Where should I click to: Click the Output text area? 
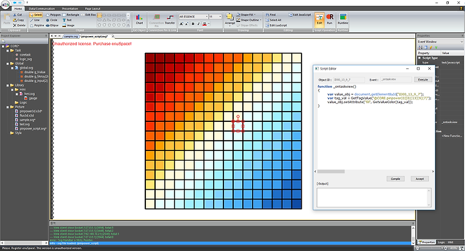tap(374, 197)
